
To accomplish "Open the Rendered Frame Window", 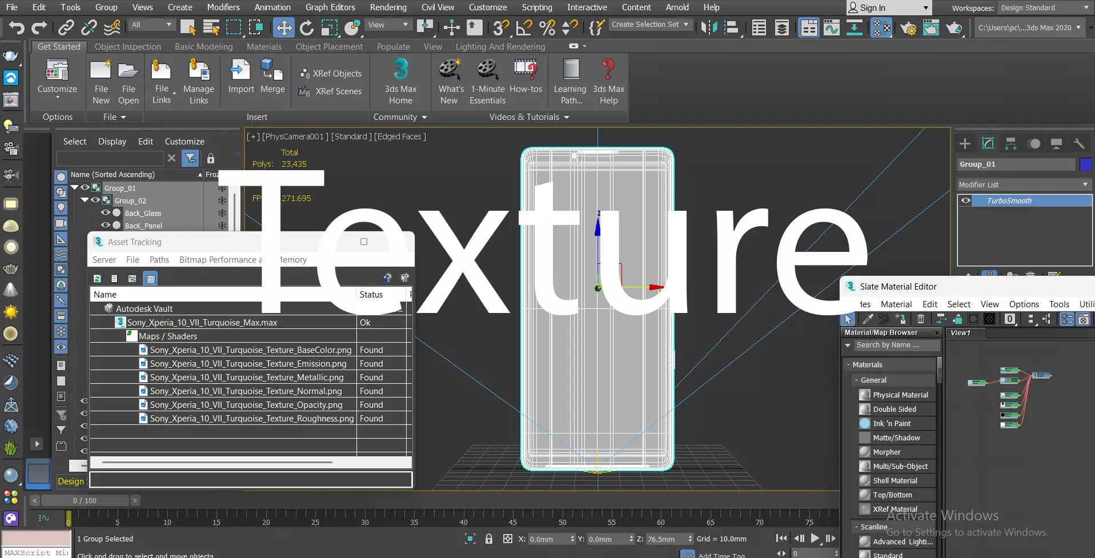I will [x=931, y=27].
